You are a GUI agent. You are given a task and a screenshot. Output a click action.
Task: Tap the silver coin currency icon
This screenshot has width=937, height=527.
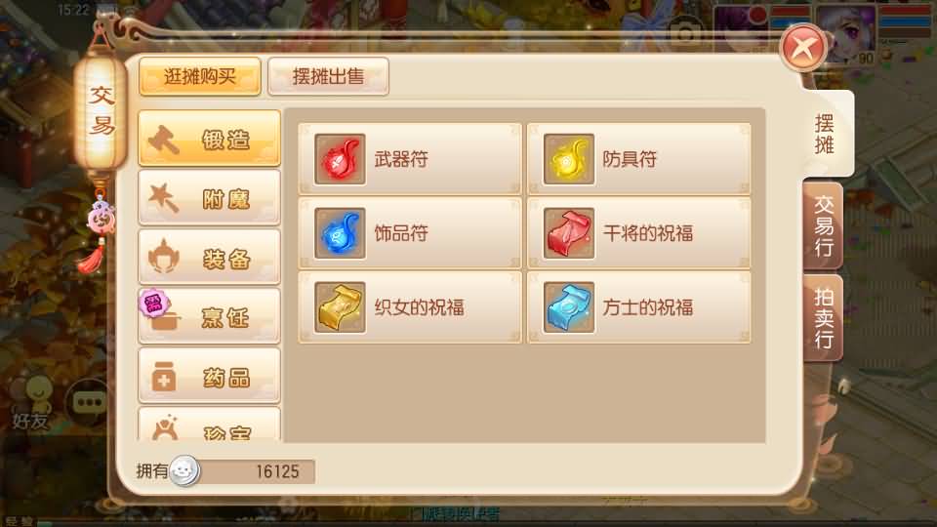184,471
